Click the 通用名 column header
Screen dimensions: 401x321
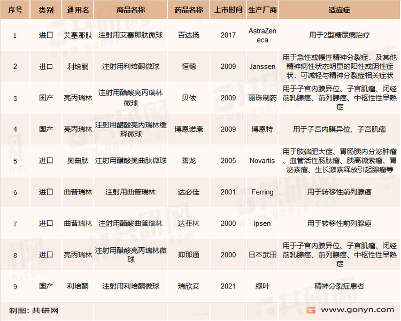click(78, 10)
